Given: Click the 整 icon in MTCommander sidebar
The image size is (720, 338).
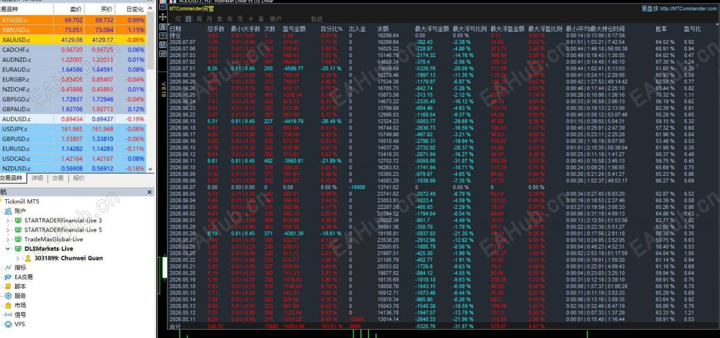Looking at the screenshot, I should [163, 45].
